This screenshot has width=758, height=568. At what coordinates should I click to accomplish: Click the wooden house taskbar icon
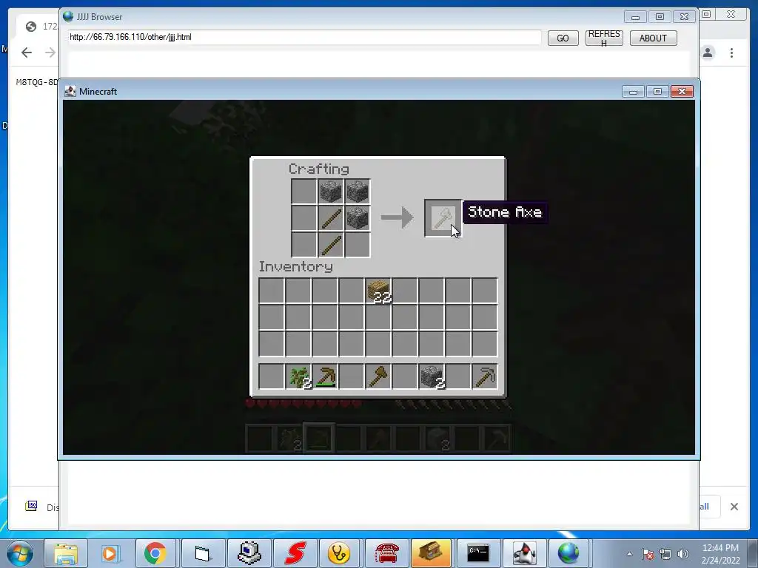432,553
